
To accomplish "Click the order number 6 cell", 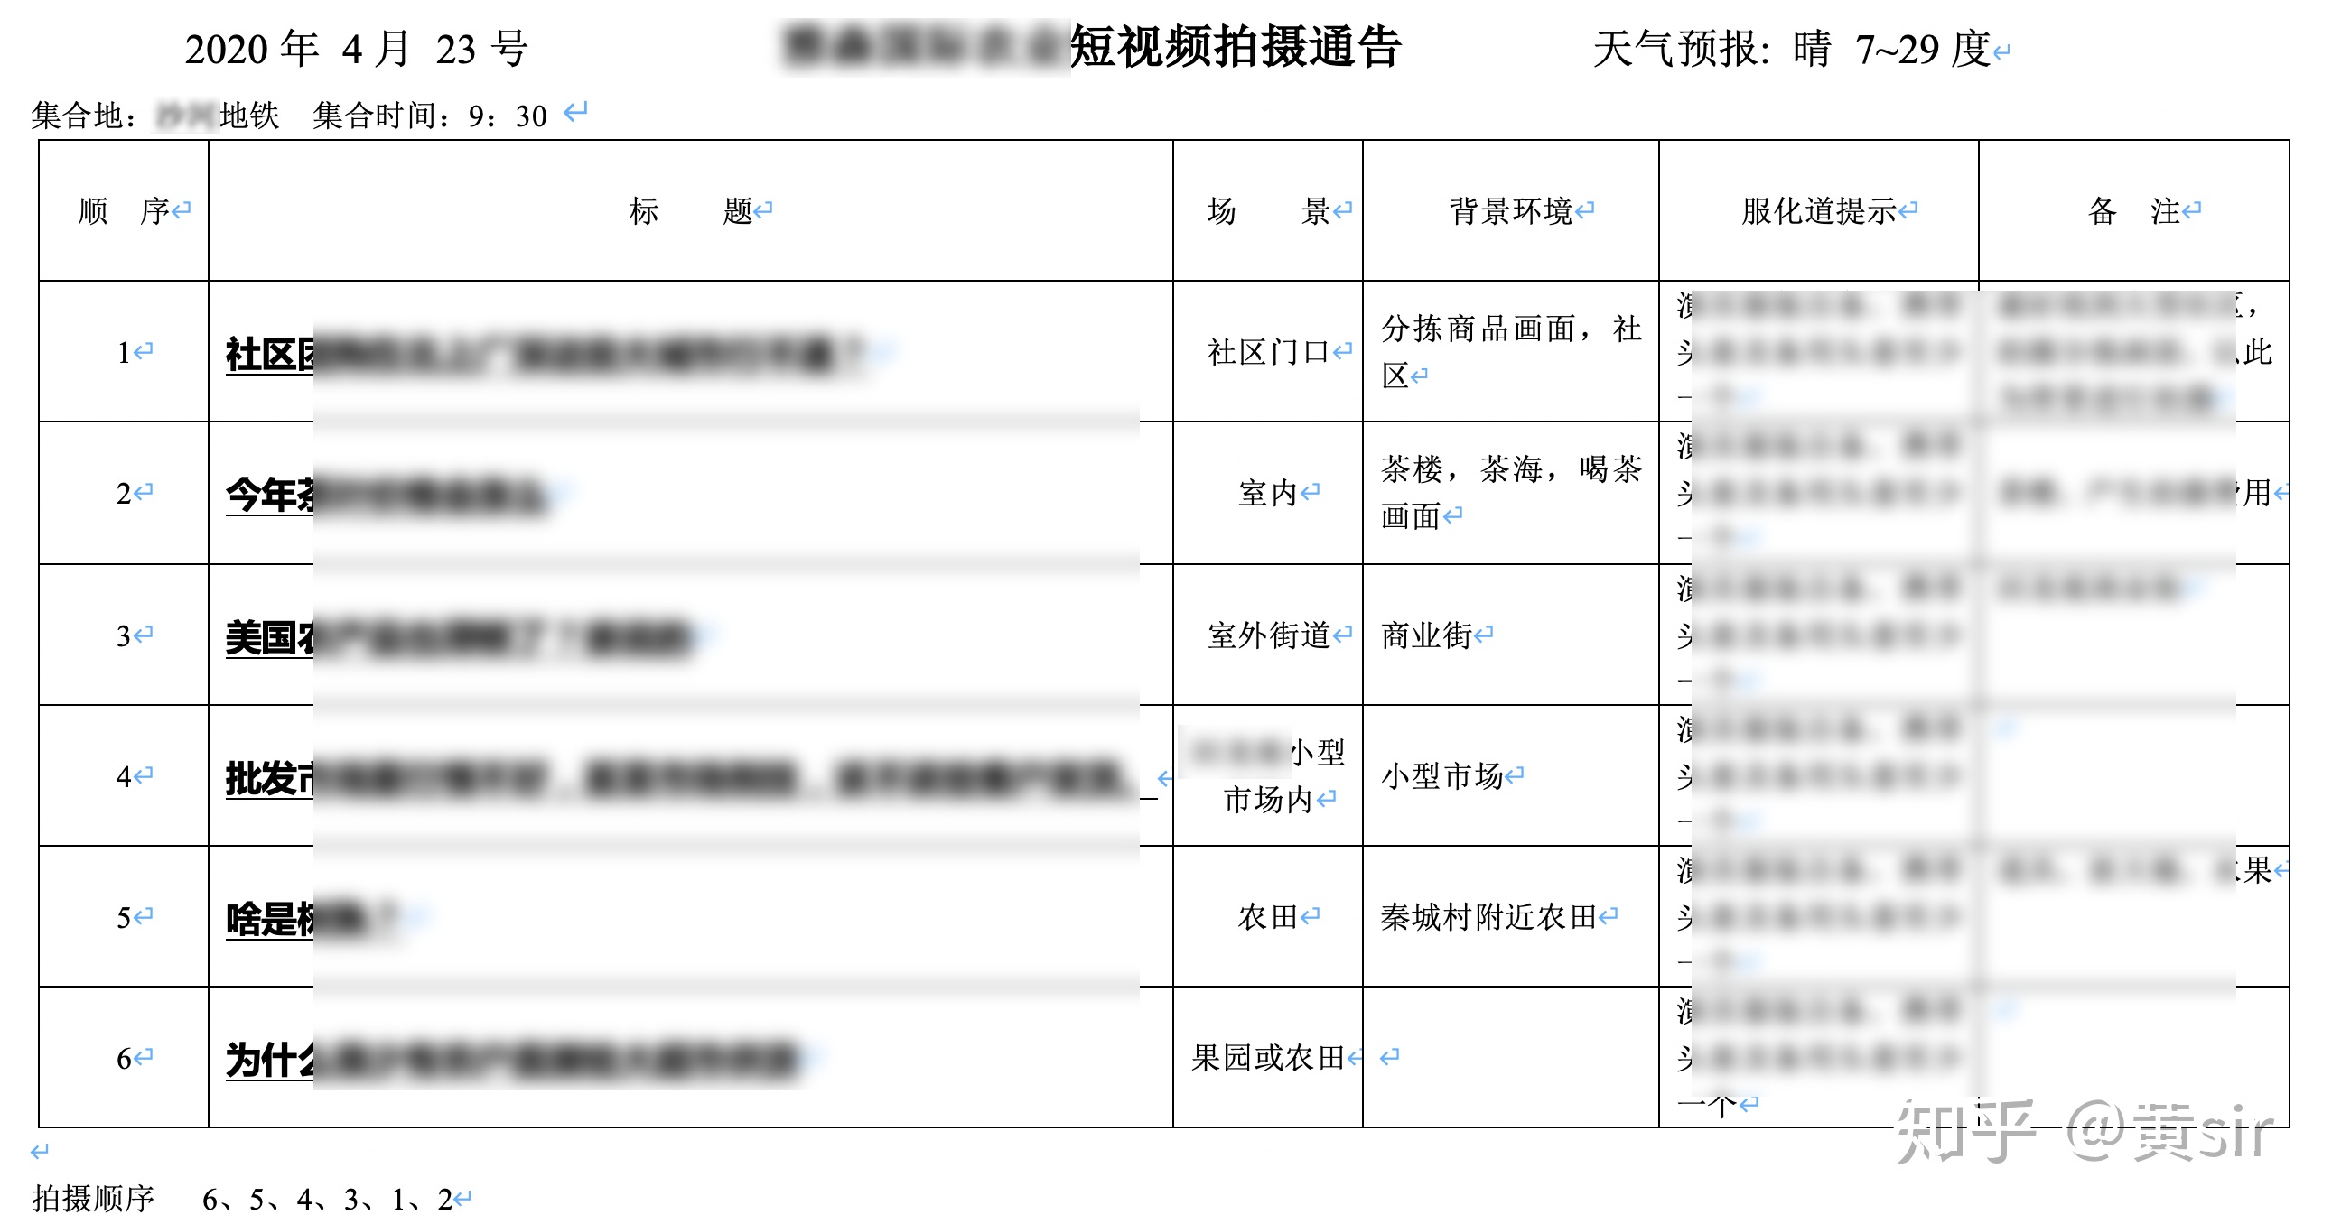I will point(124,1058).
